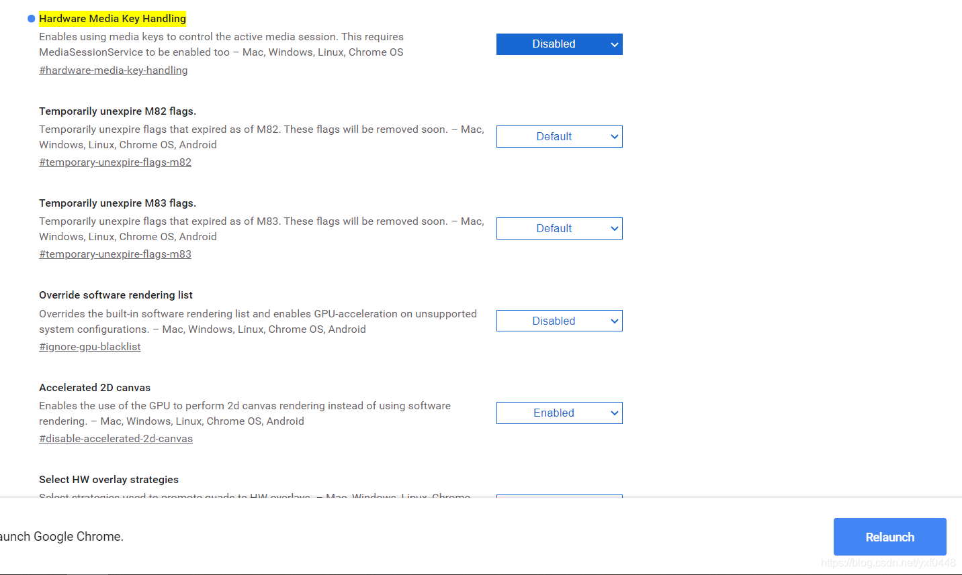
Task: Click Select HW overlay strategies heading
Action: [109, 480]
